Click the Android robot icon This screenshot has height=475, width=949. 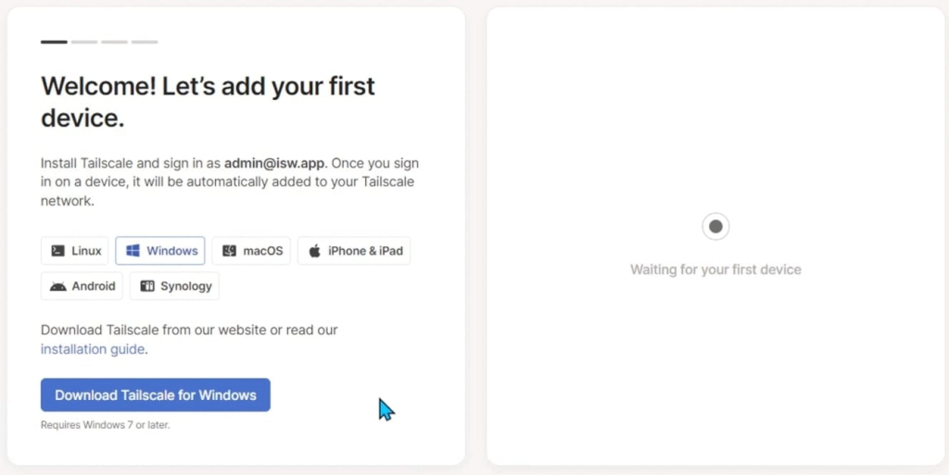tap(58, 286)
